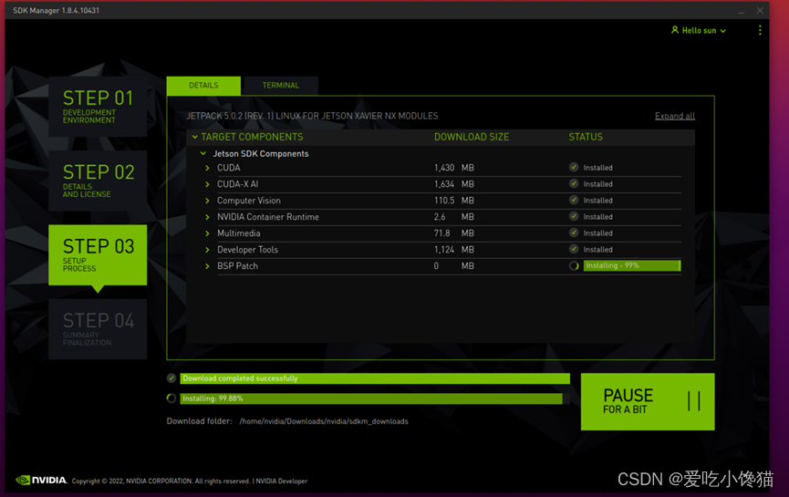Viewport: 789px width, 497px height.
Task: Click the CUDA-X AI installed checkmark icon
Action: (574, 183)
